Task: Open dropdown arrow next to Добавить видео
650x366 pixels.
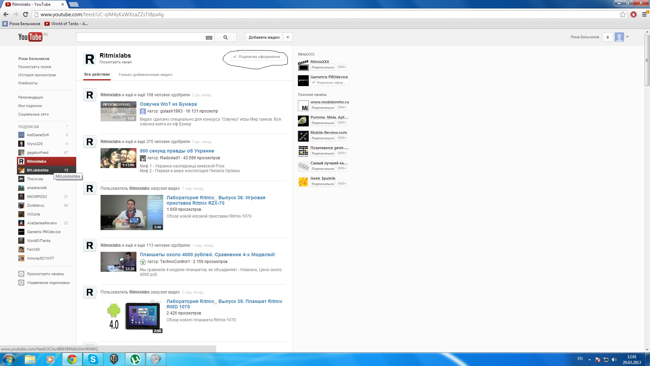Action: [x=288, y=37]
